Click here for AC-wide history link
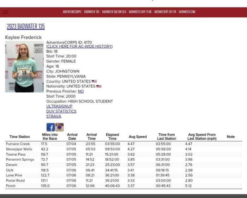 click(x=79, y=46)
